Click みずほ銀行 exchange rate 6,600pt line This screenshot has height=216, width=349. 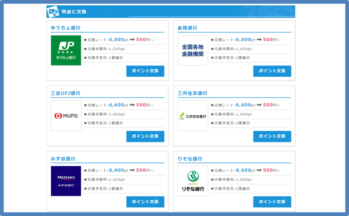click(x=119, y=170)
